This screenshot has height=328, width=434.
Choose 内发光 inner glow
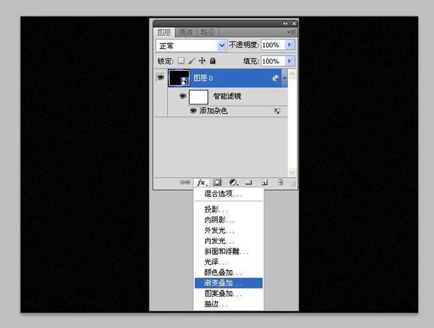tap(228, 241)
